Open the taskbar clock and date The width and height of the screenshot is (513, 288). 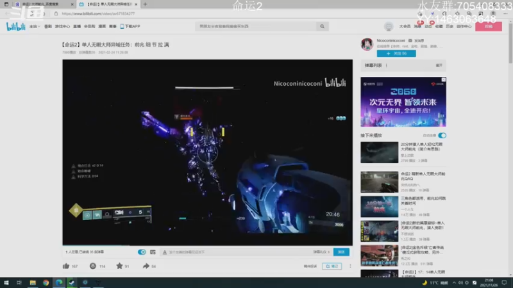(x=489, y=283)
